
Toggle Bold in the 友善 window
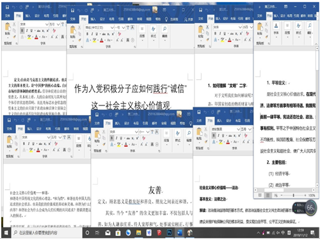point(111,138)
